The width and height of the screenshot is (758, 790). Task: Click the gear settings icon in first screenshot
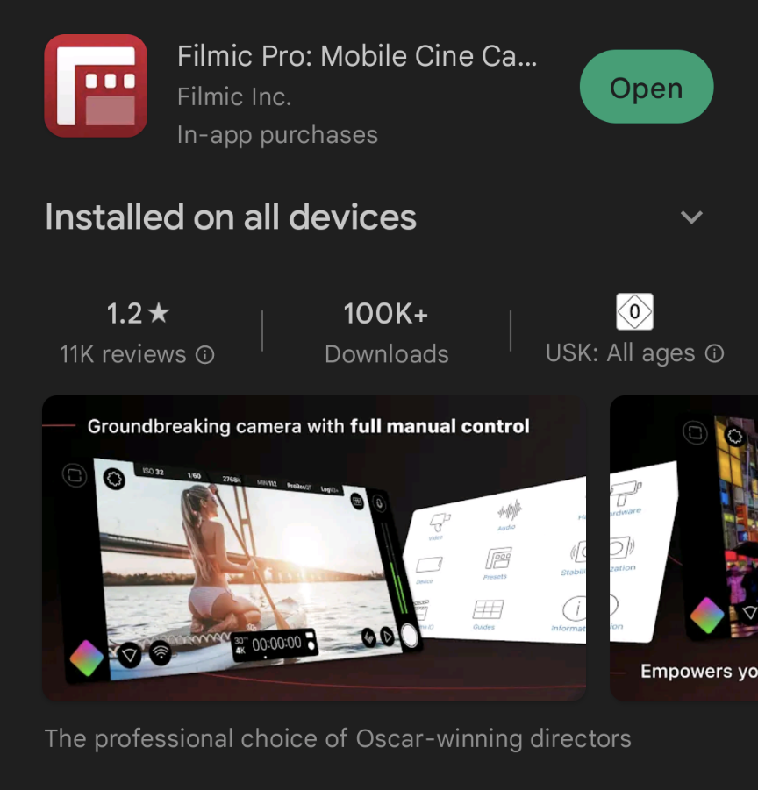coord(114,478)
